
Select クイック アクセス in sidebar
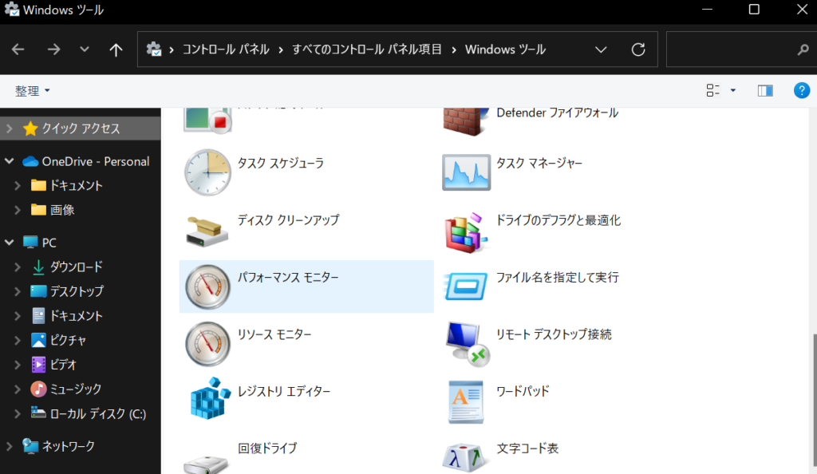click(x=81, y=128)
